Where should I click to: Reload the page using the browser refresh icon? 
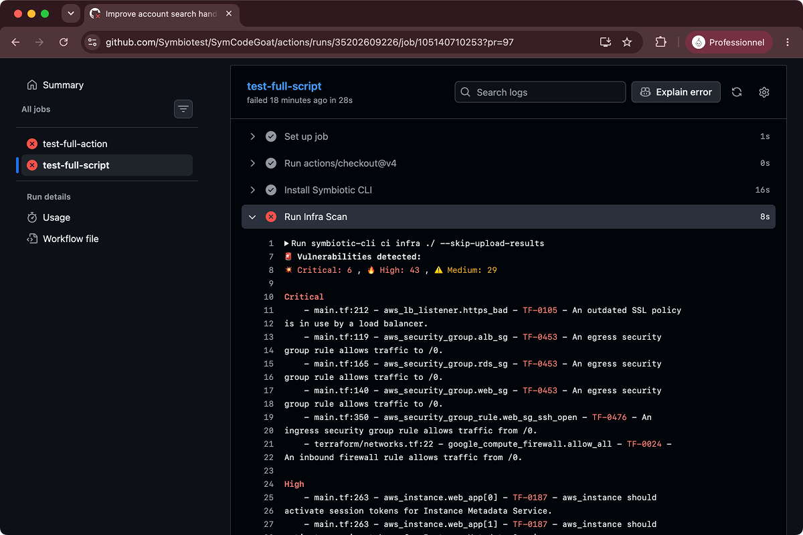click(x=64, y=42)
